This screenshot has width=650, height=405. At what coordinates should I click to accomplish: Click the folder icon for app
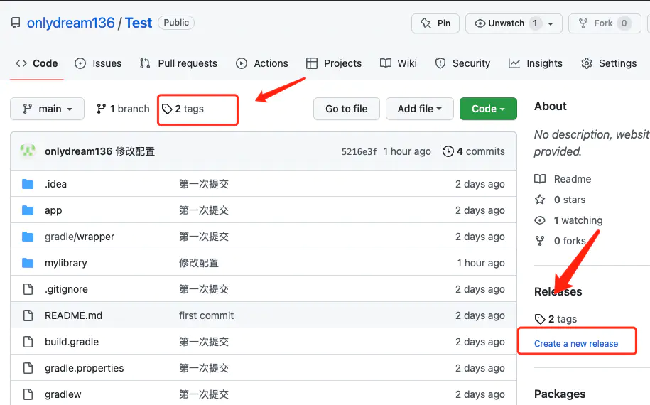[28, 210]
